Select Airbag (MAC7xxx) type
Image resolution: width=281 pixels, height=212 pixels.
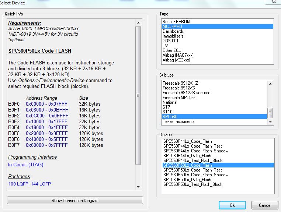(x=217, y=55)
